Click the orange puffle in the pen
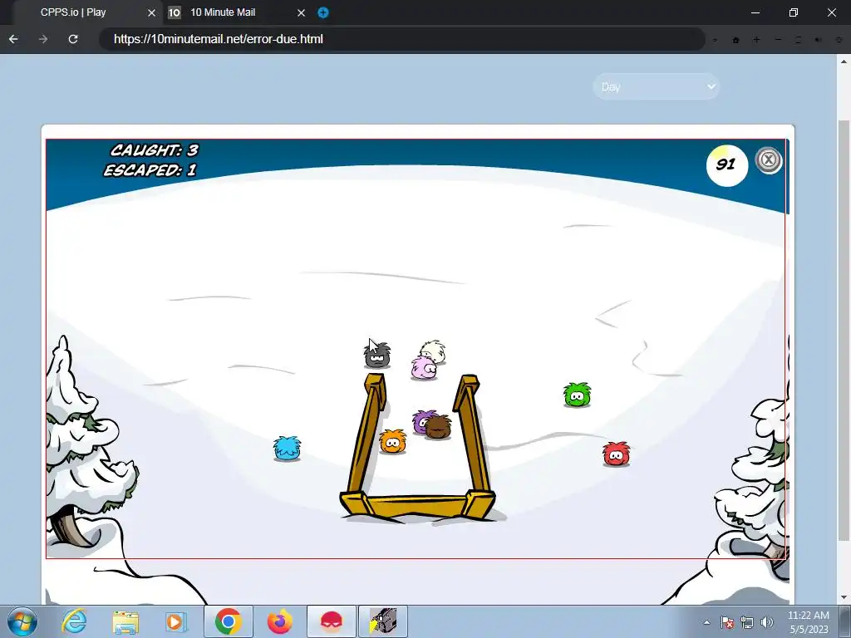This screenshot has height=638, width=851. pos(392,442)
